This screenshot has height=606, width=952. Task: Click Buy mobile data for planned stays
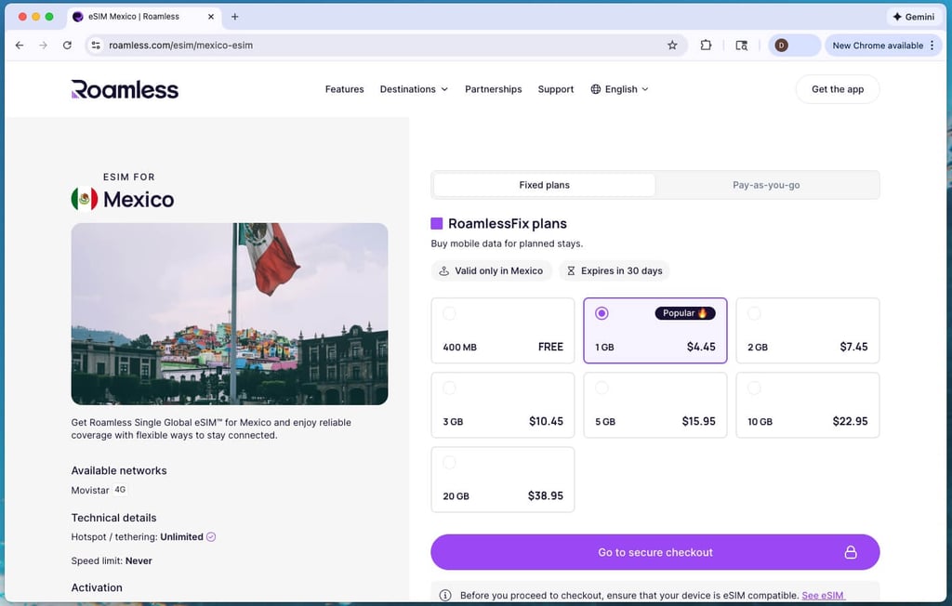(507, 244)
